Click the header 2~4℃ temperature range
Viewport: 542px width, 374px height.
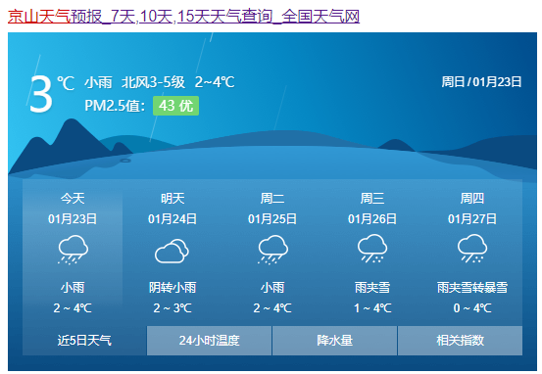(215, 82)
